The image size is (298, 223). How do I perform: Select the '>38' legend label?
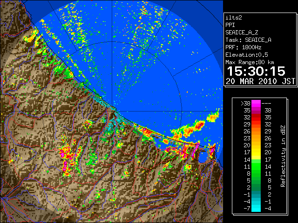click(245, 103)
